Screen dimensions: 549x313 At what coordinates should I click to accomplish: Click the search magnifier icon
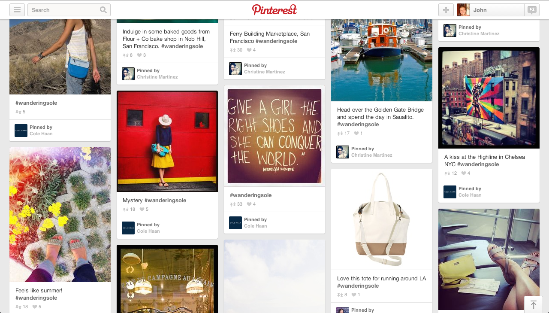coord(103,10)
